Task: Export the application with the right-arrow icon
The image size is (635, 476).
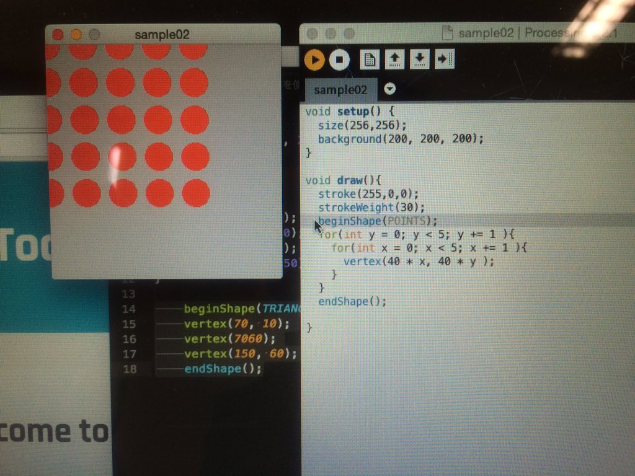Action: pos(445,59)
